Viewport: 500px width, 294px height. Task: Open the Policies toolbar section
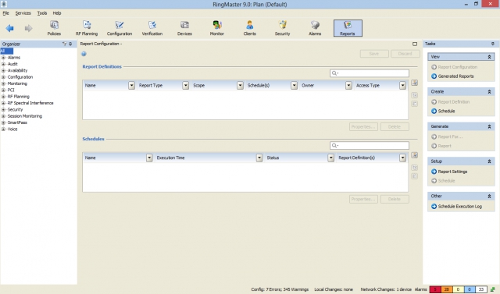(54, 28)
